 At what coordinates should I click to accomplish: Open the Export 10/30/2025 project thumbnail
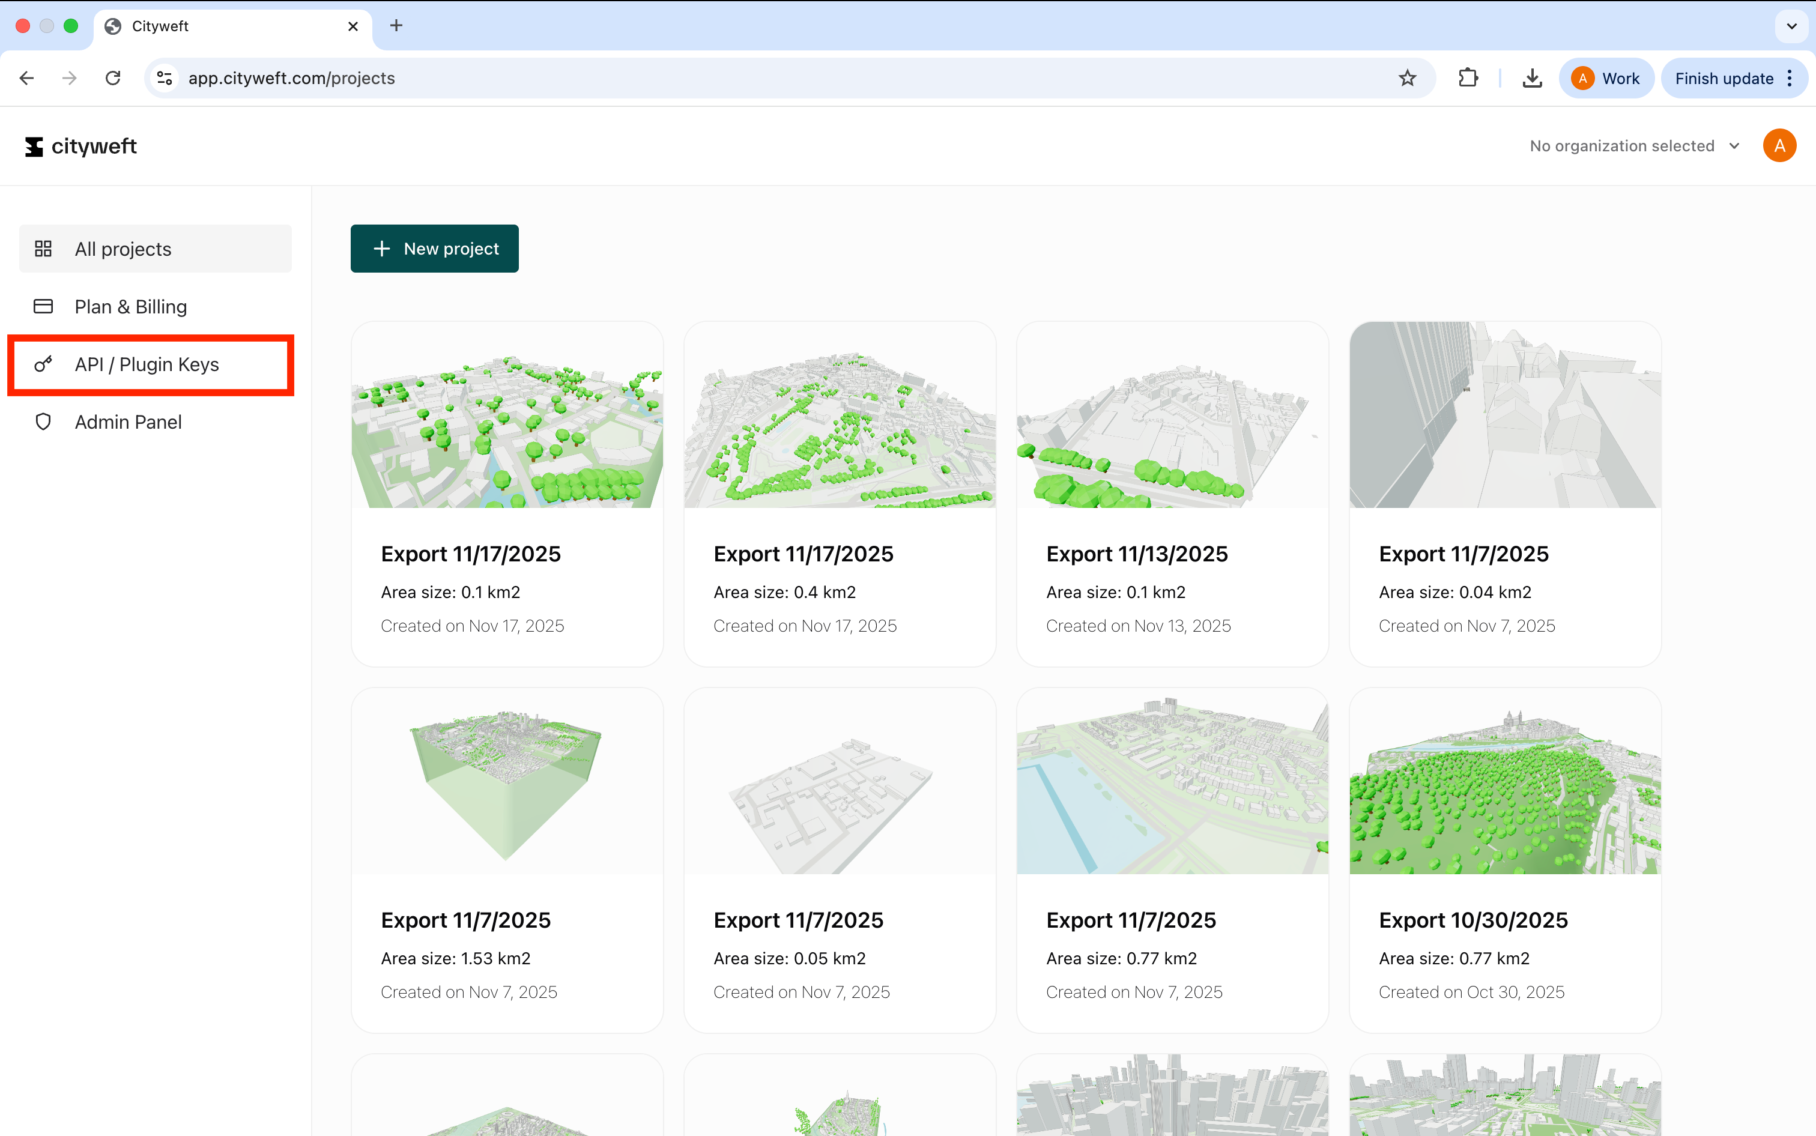pos(1504,781)
